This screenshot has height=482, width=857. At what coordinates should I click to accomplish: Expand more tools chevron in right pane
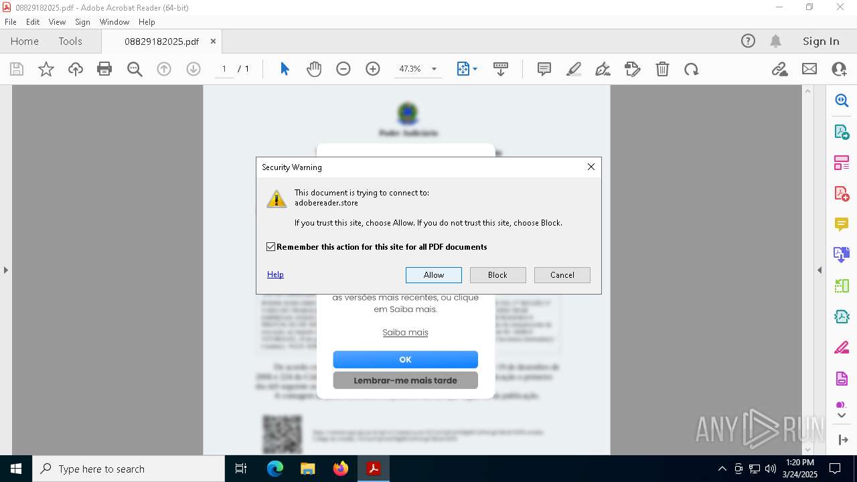click(x=842, y=416)
